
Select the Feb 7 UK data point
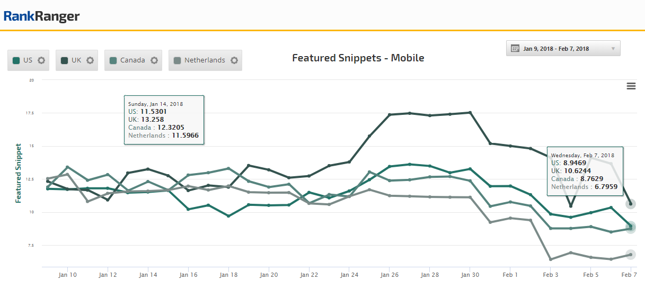click(x=630, y=204)
